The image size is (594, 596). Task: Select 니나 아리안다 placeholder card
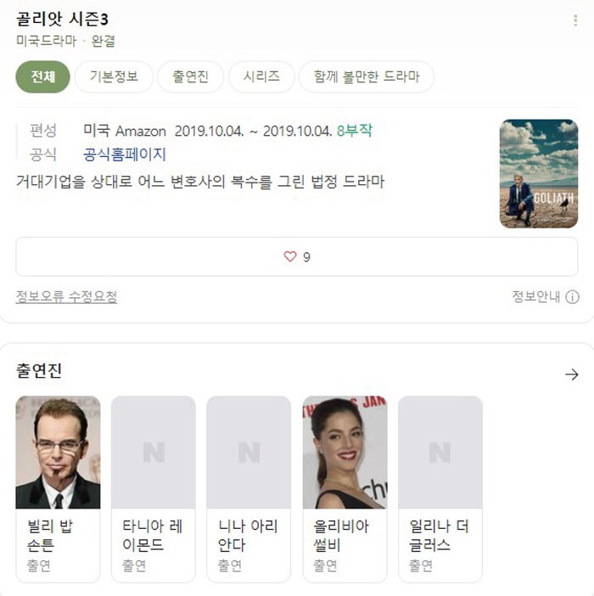[249, 489]
